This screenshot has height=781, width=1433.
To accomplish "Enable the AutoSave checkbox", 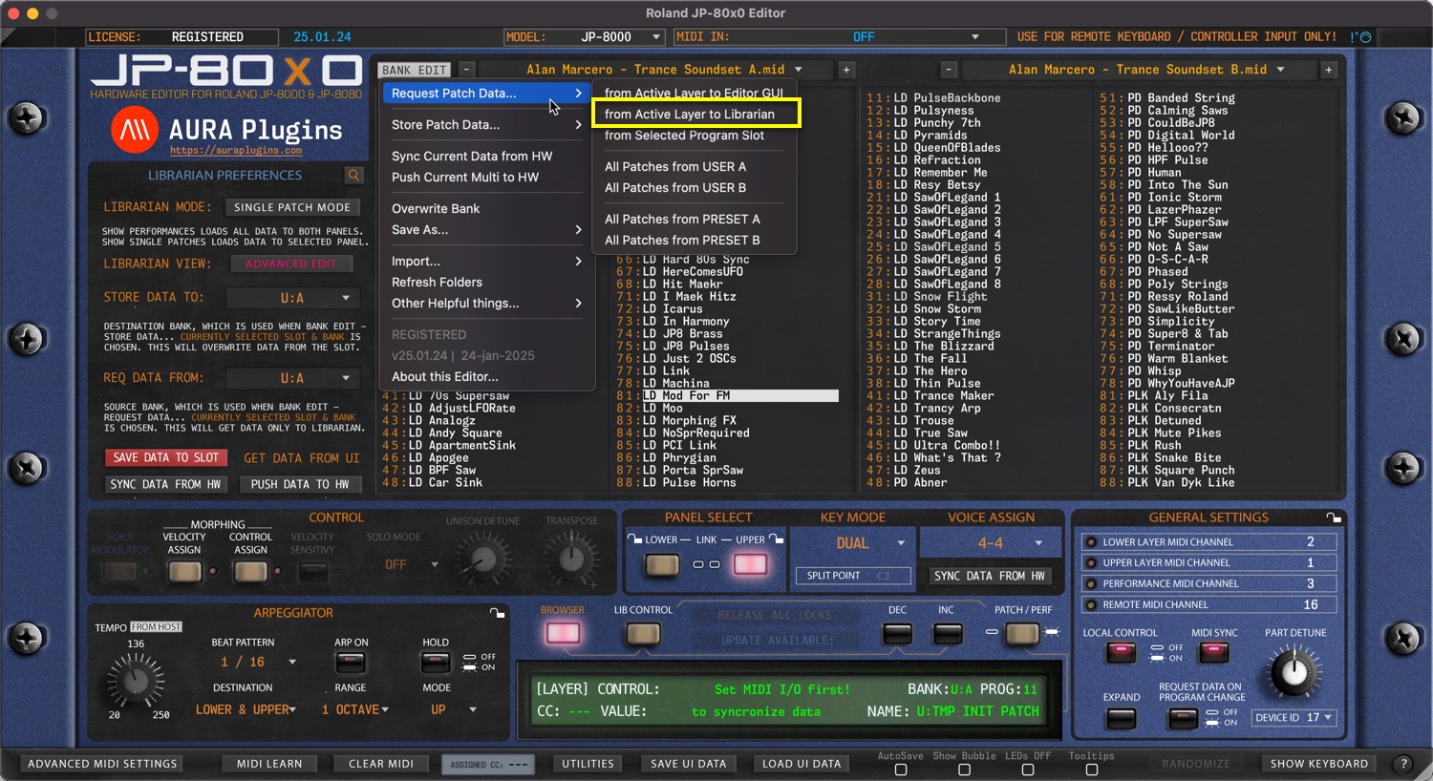I will (x=900, y=770).
